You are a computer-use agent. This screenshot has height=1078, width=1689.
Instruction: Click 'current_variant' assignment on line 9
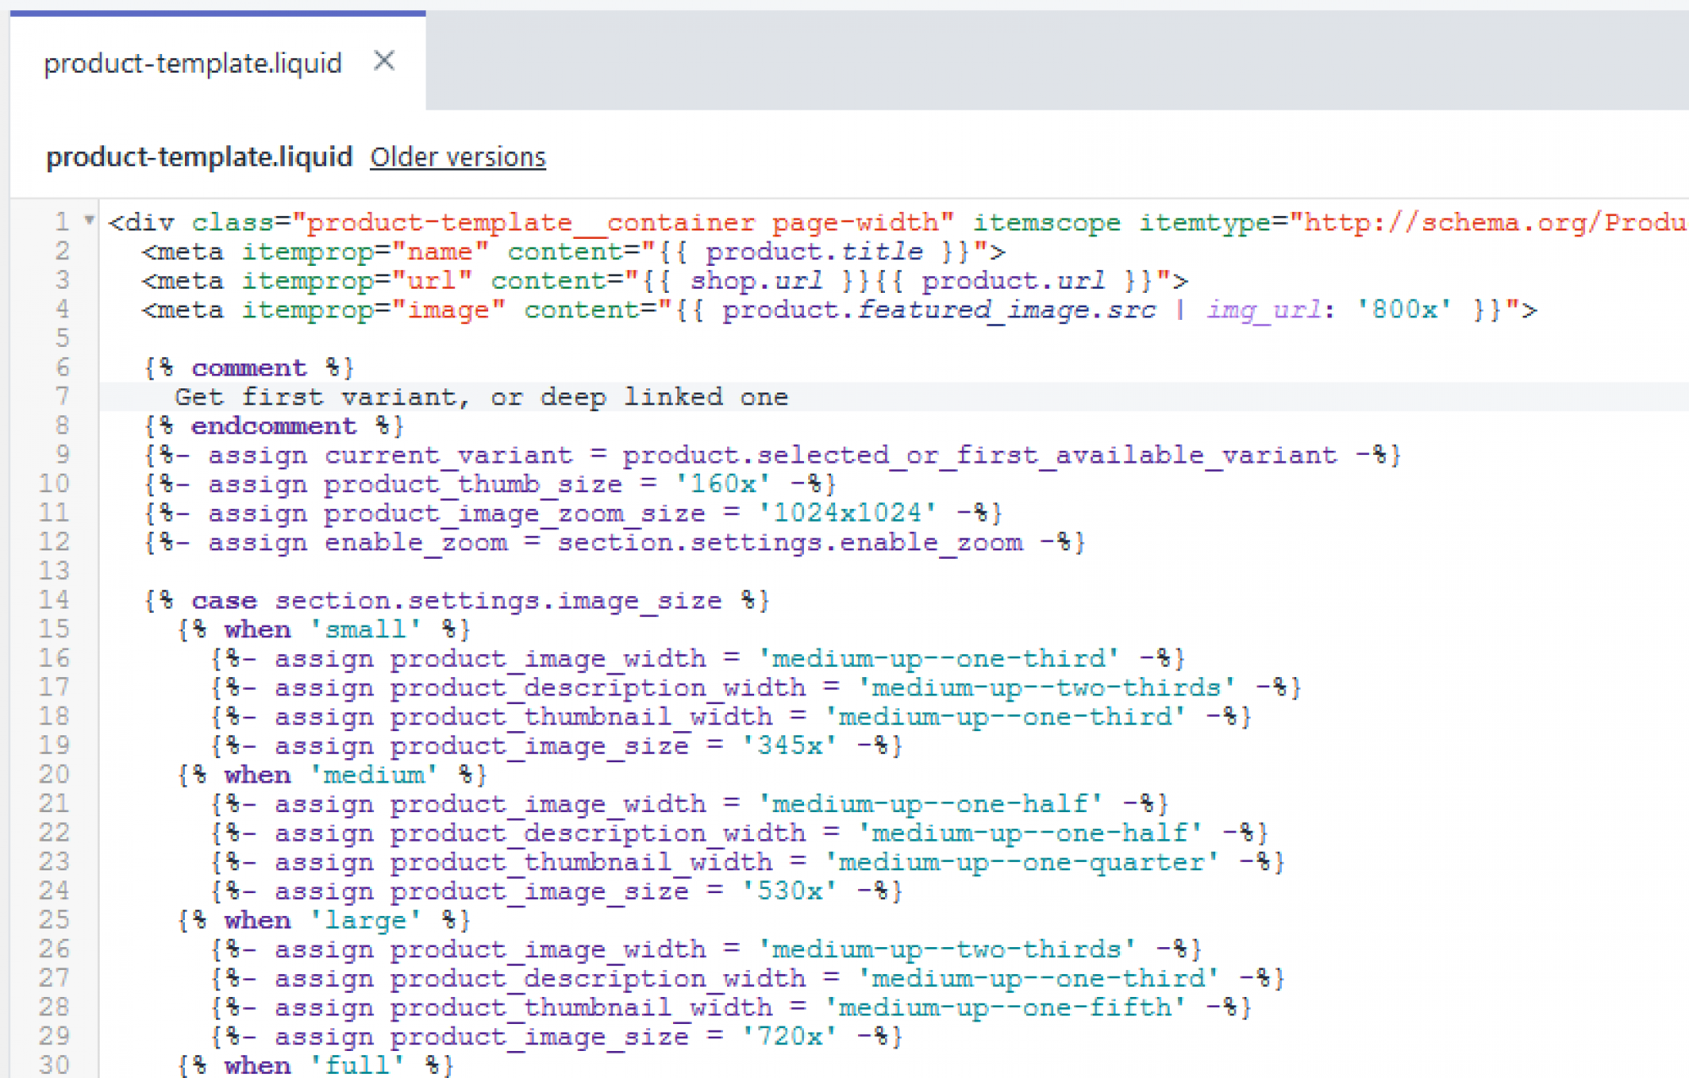pyautogui.click(x=448, y=455)
